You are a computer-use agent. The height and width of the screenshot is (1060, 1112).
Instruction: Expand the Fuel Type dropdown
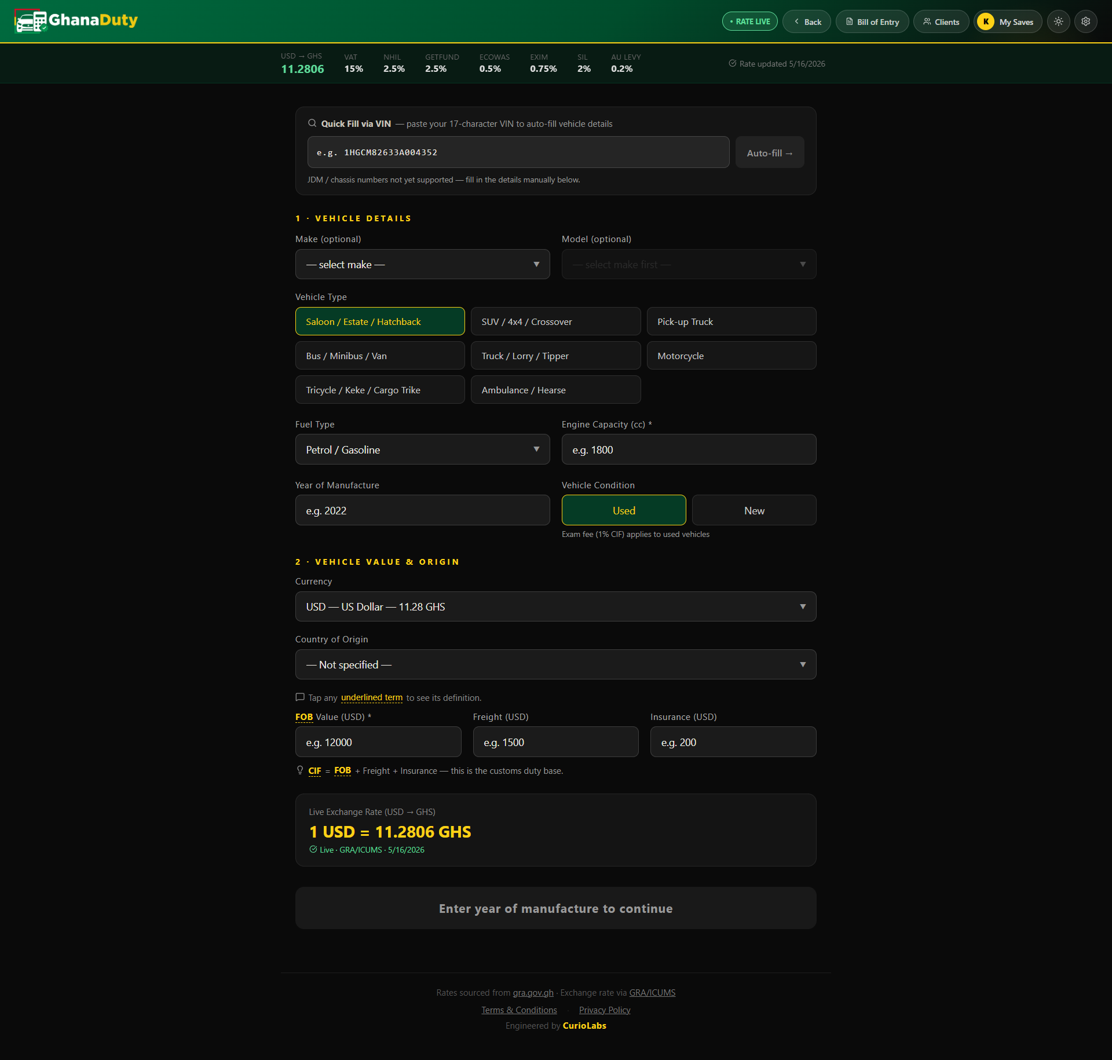[x=422, y=449]
